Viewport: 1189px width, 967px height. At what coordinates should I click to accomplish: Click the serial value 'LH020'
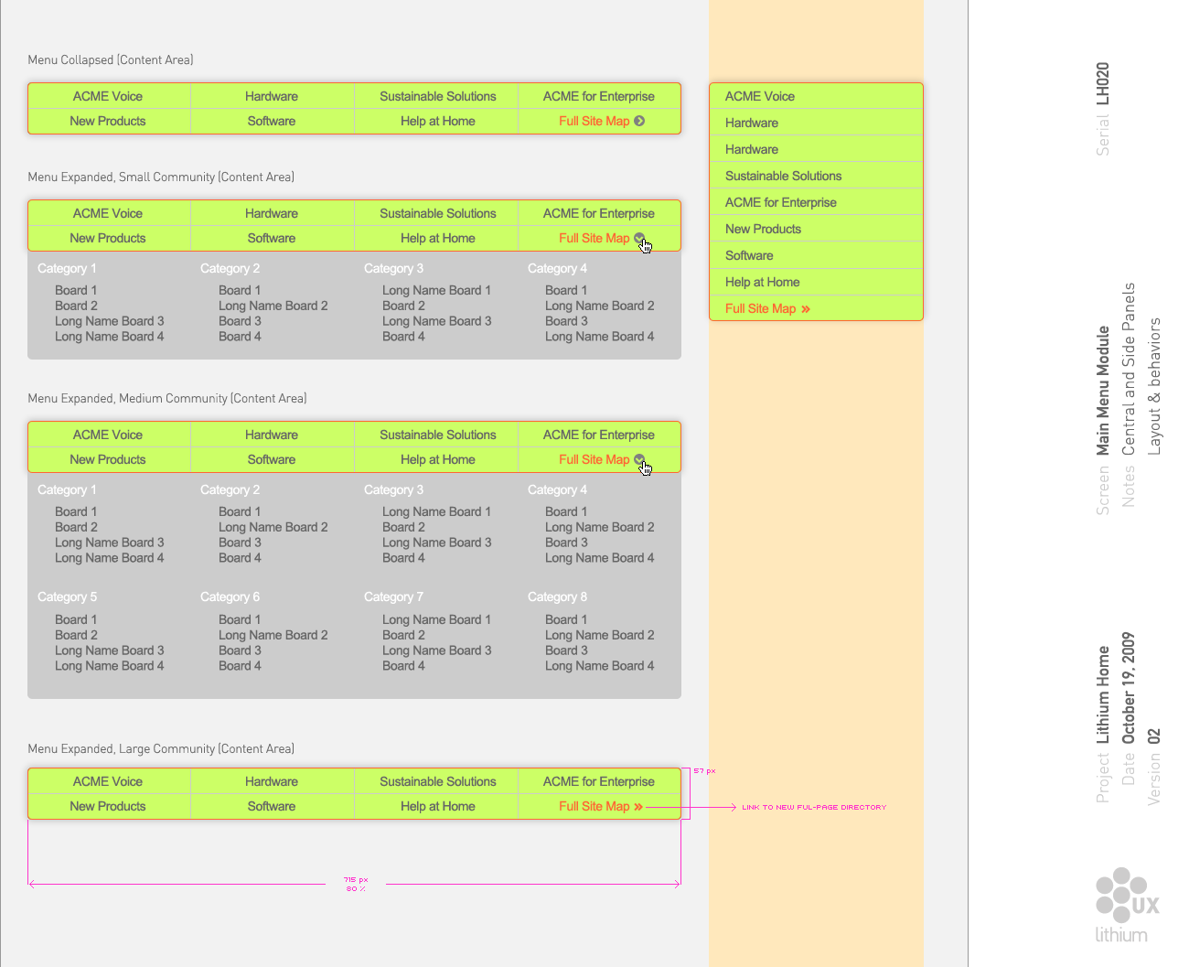tap(1103, 83)
